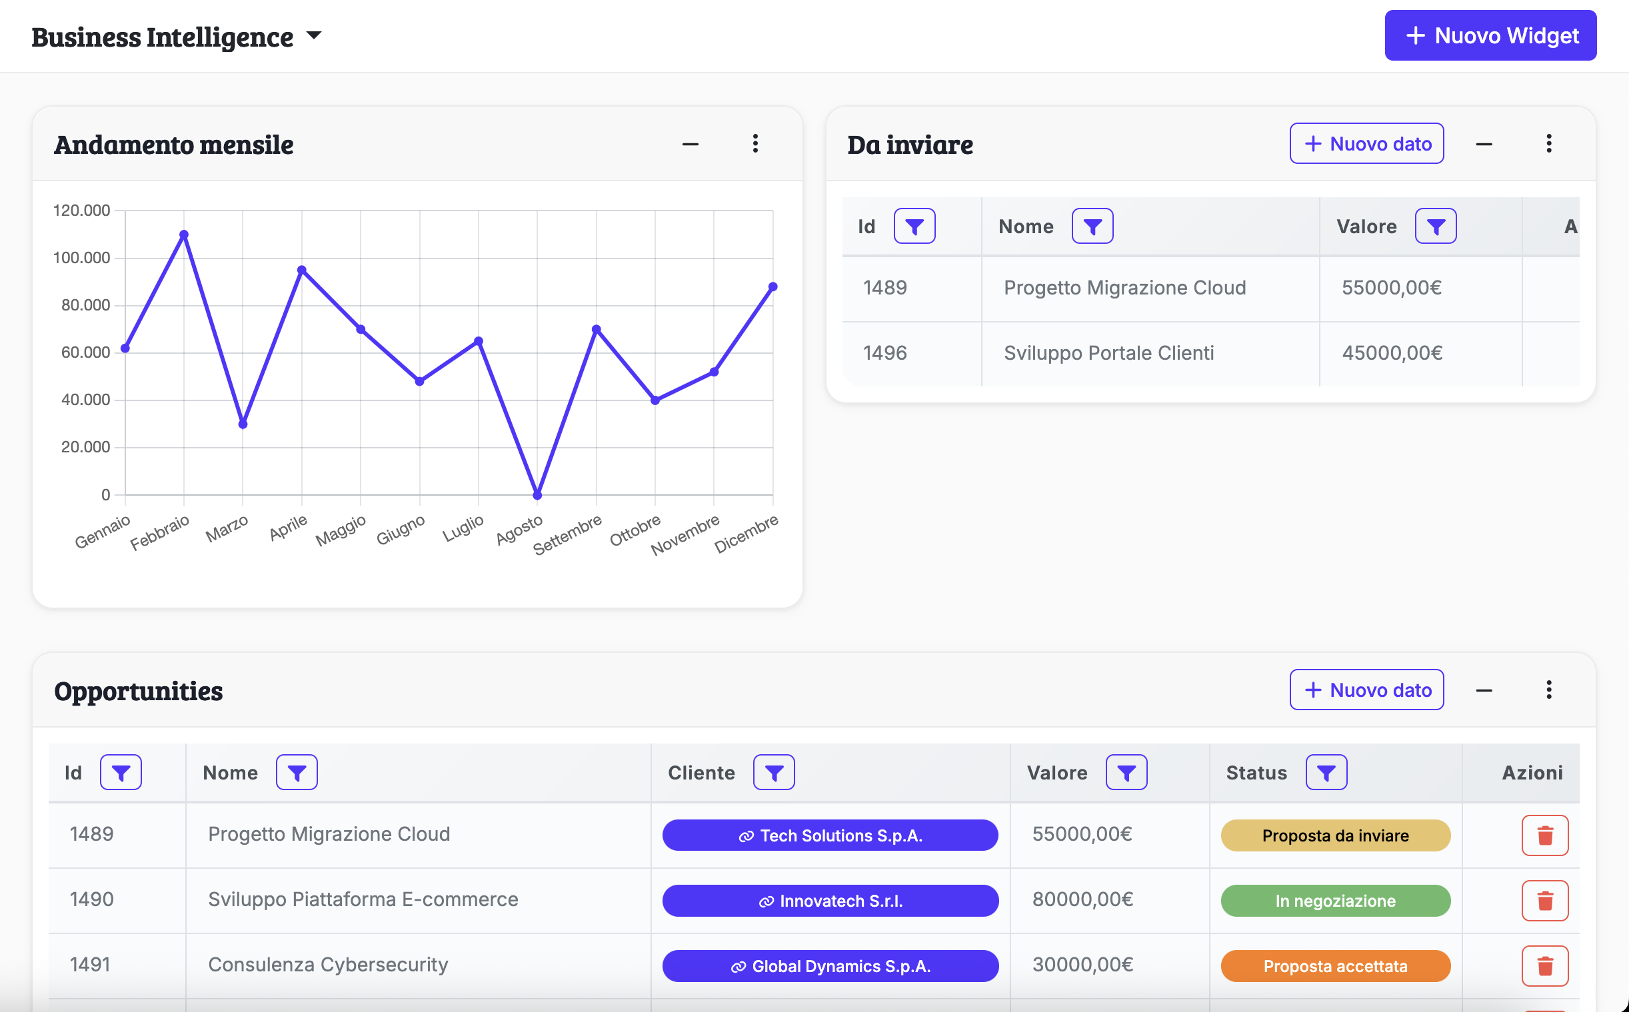Filter Opportunities by Status column
Viewport: 1629px width, 1012px height.
(x=1326, y=772)
